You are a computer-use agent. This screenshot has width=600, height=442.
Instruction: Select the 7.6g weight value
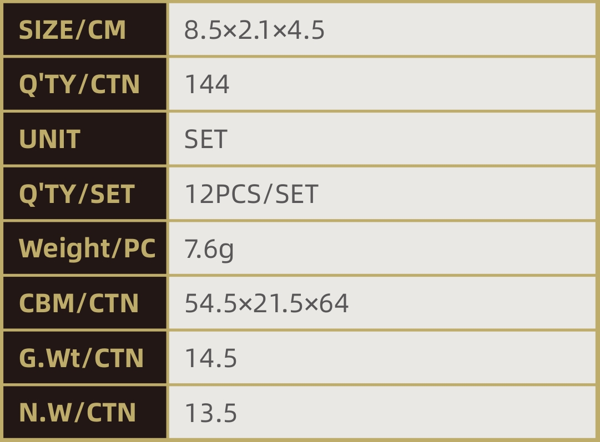209,249
